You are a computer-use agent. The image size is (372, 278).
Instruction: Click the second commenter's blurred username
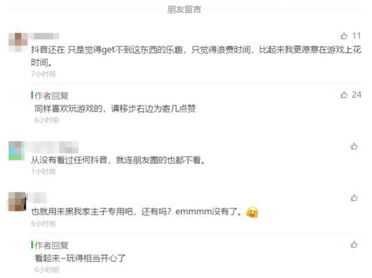[x=53, y=147]
